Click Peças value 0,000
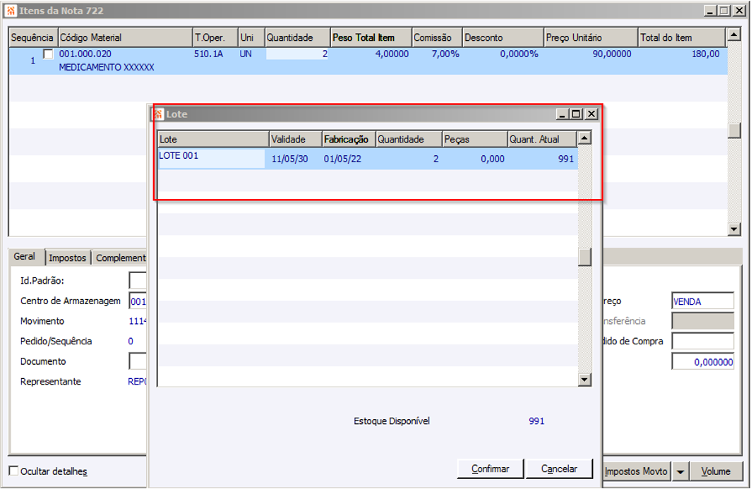751x489 pixels. pyautogui.click(x=493, y=159)
